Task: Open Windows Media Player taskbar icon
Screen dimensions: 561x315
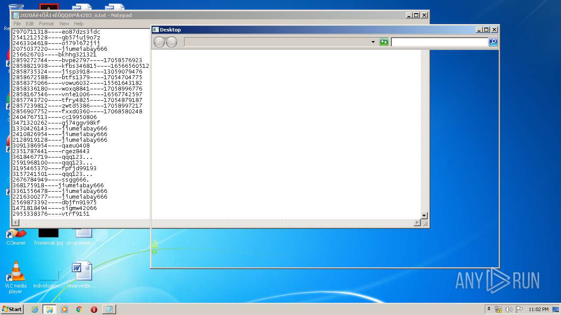Action: (x=64, y=309)
